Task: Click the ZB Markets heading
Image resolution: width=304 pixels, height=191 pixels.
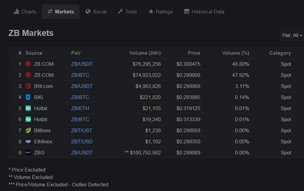Action: [x=31, y=33]
